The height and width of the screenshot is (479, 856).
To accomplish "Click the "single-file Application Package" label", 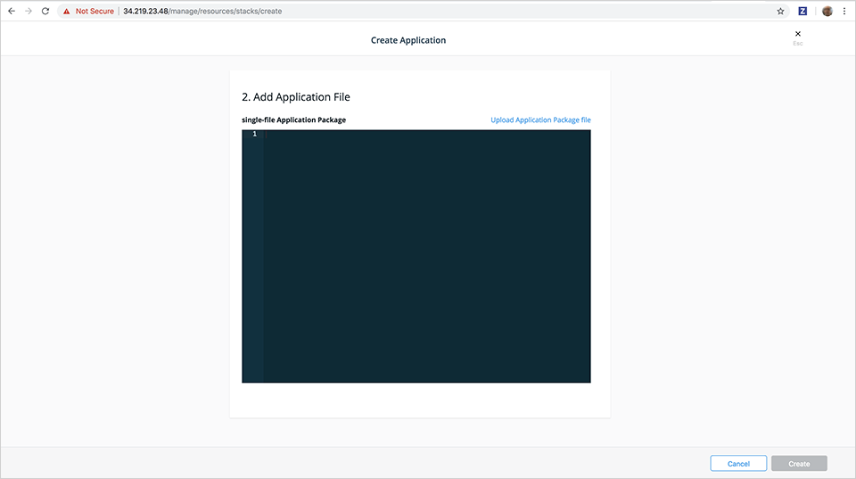I will pyautogui.click(x=293, y=120).
